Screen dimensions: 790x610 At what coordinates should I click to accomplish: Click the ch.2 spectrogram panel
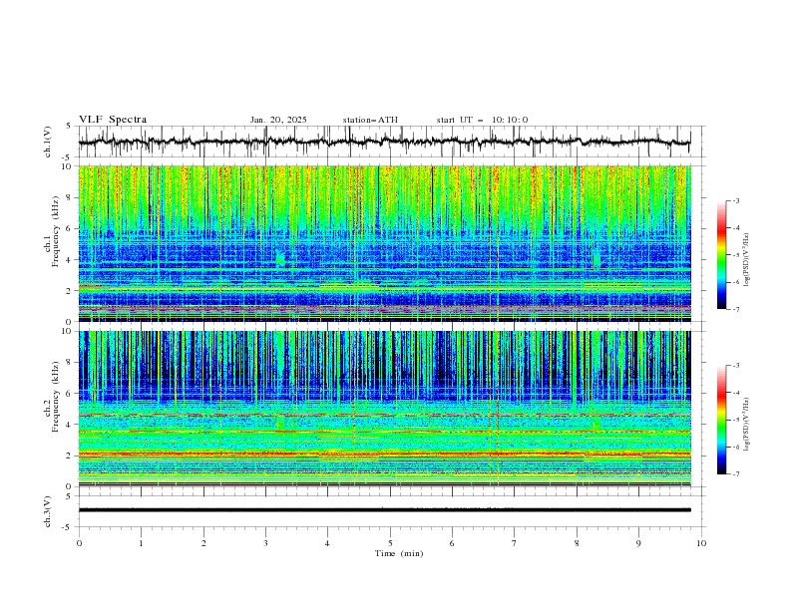[x=384, y=409]
